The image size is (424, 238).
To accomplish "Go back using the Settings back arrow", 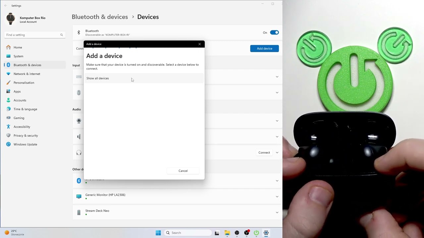I will pos(6,6).
